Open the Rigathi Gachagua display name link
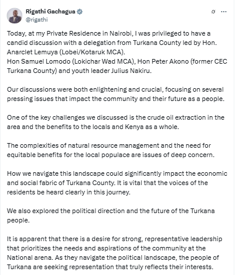239x275 pixels. [x=50, y=12]
